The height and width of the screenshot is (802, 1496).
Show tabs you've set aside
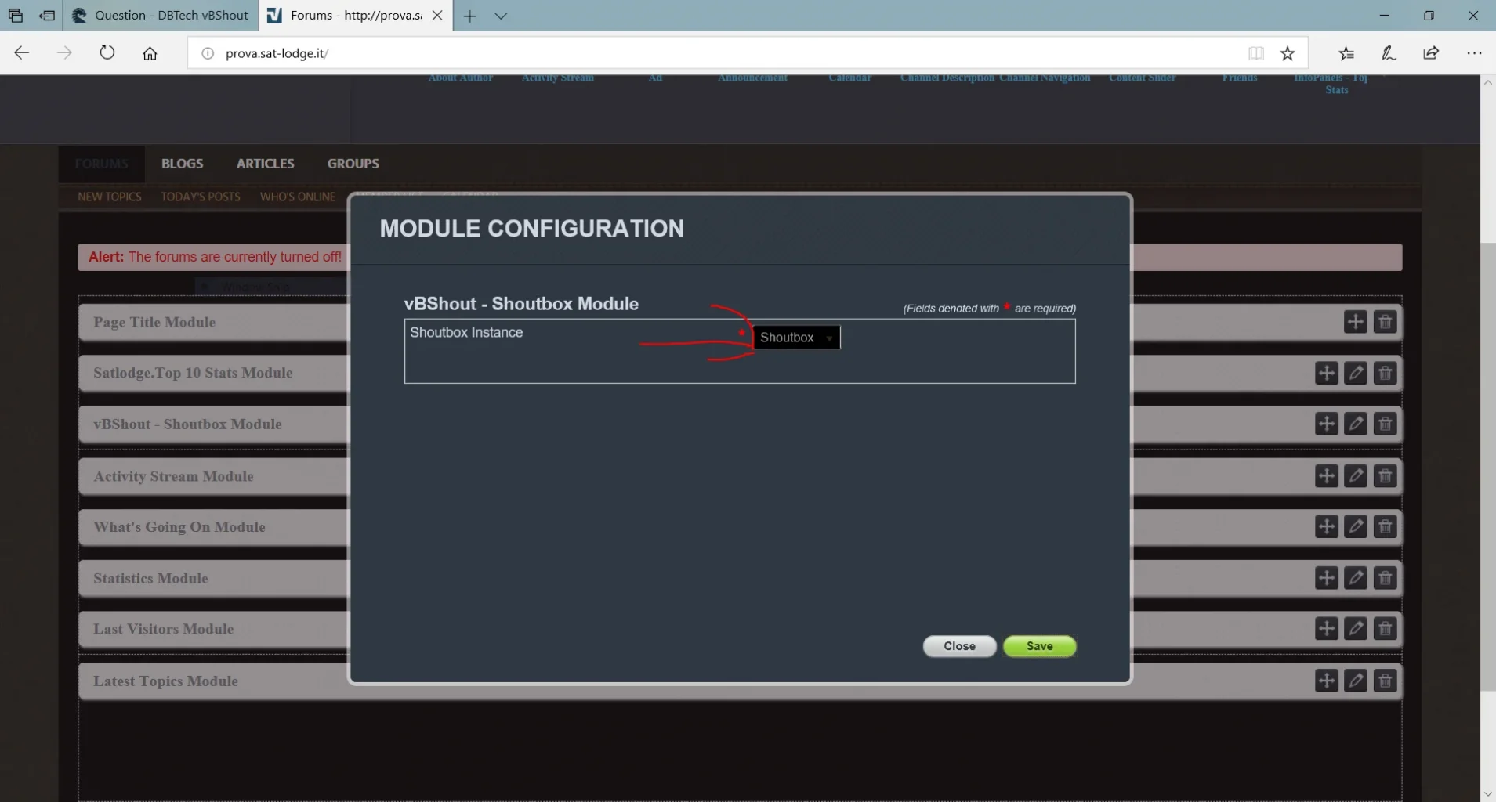(x=16, y=16)
